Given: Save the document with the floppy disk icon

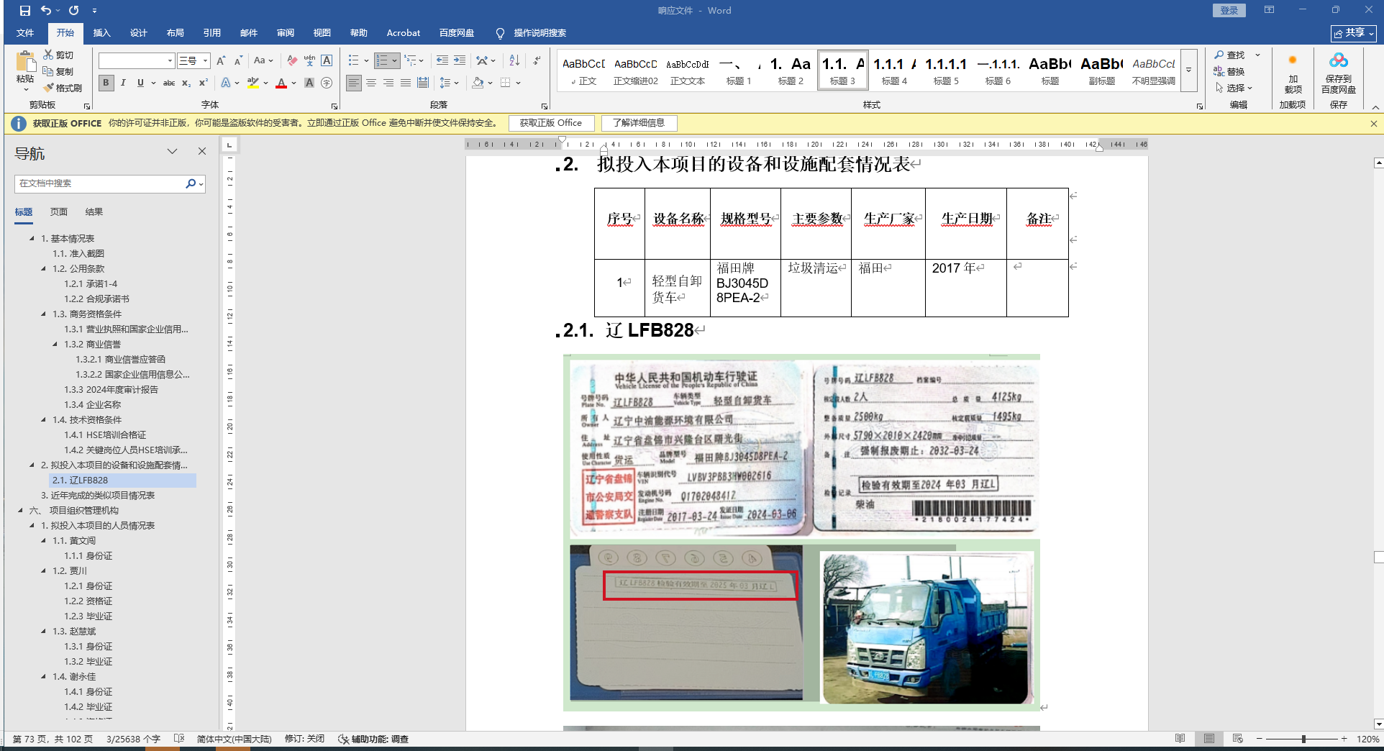Looking at the screenshot, I should (x=25, y=11).
